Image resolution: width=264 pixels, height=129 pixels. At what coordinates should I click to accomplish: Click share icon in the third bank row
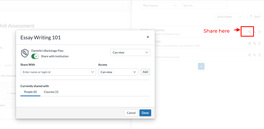tap(249, 55)
